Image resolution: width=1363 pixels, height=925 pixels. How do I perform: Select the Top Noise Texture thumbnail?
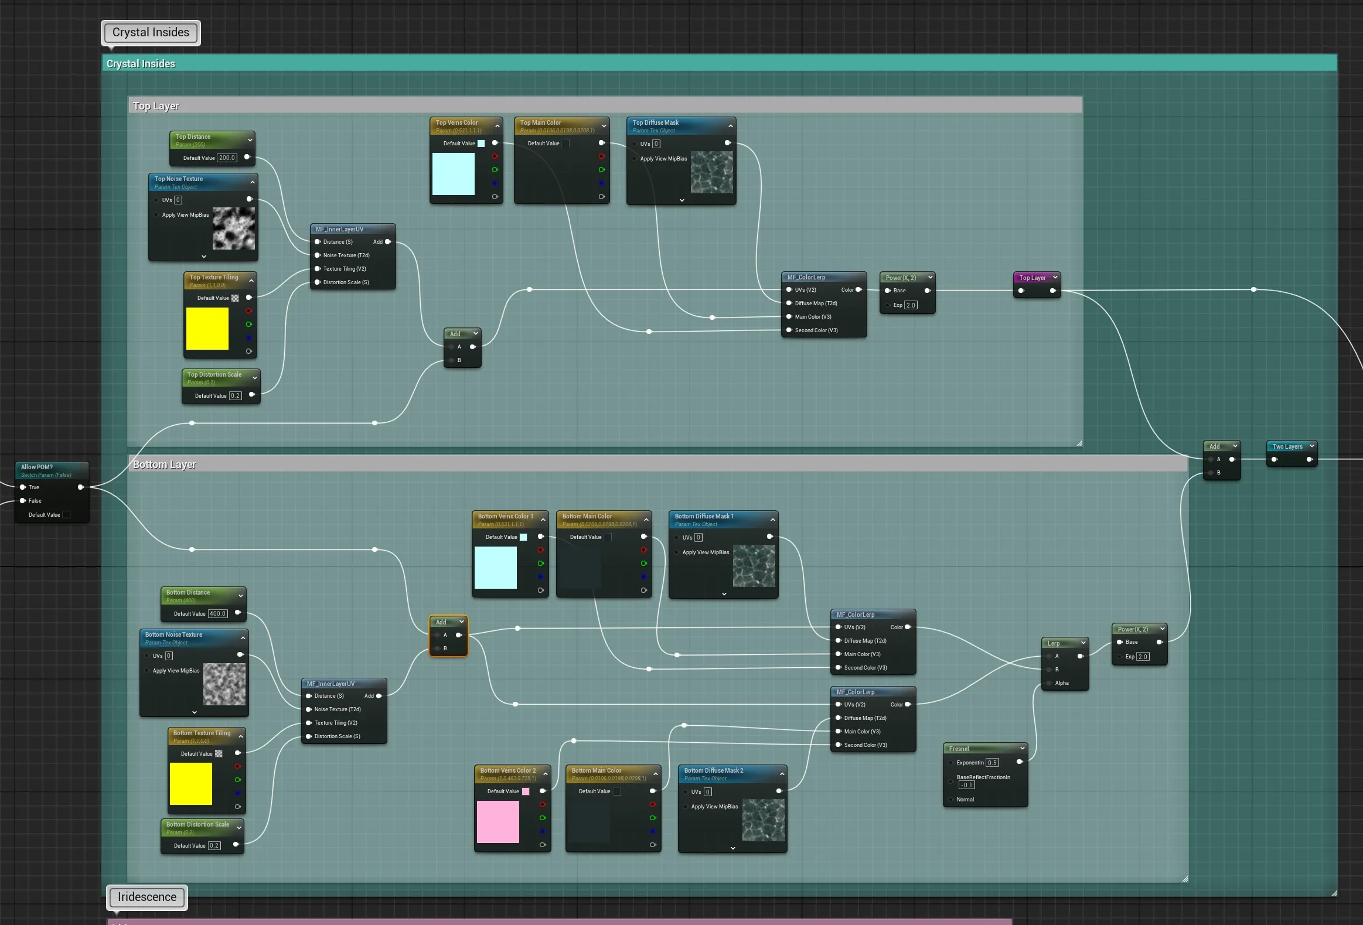233,228
